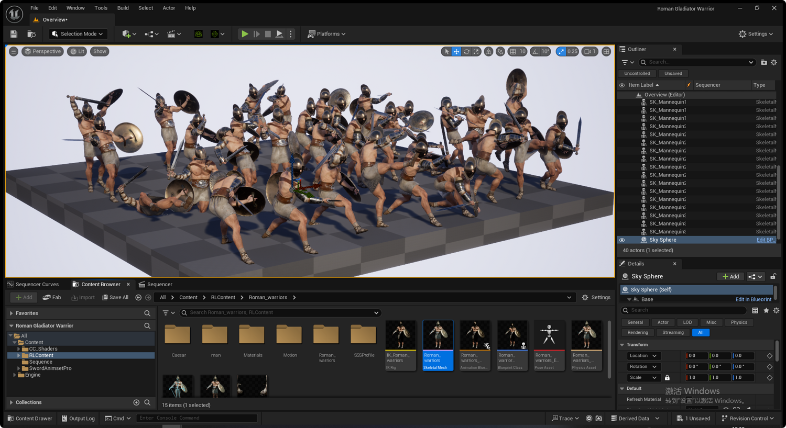Screen dimensions: 786x428
Task: Open the Output Log
Action: tap(79, 419)
